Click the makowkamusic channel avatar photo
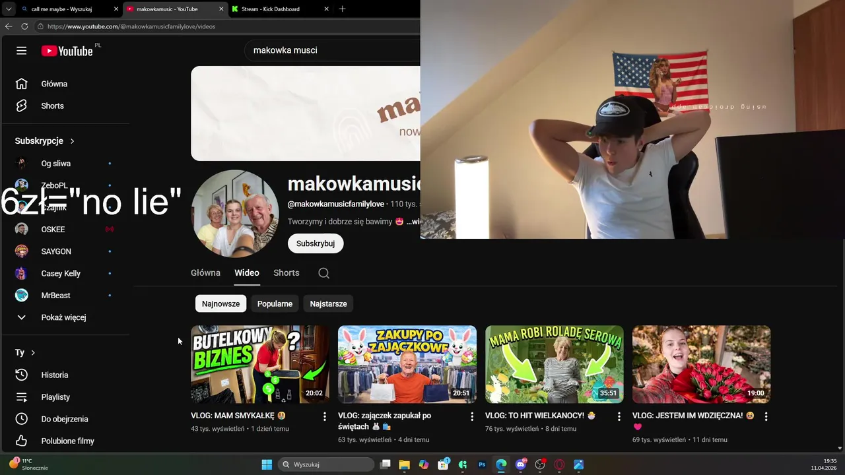 click(234, 214)
